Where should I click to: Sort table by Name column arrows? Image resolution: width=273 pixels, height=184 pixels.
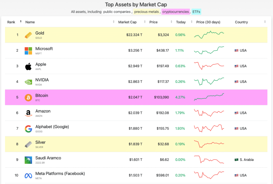114,22
